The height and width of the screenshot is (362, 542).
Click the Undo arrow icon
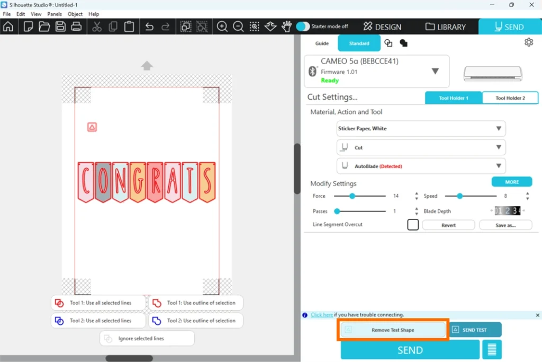pos(149,27)
